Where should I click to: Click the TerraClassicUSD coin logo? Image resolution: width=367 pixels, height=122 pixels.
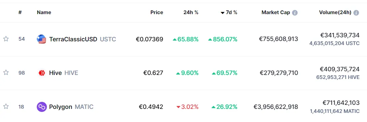pyautogui.click(x=41, y=39)
